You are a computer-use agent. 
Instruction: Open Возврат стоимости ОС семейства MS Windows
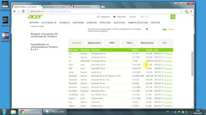[x=44, y=35]
